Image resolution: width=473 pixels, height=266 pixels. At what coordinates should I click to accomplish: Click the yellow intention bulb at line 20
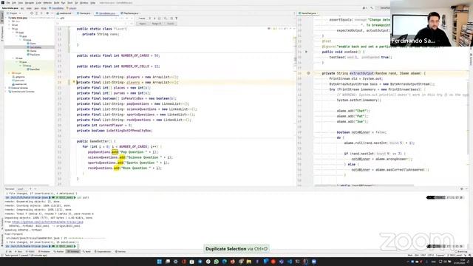[x=74, y=82]
